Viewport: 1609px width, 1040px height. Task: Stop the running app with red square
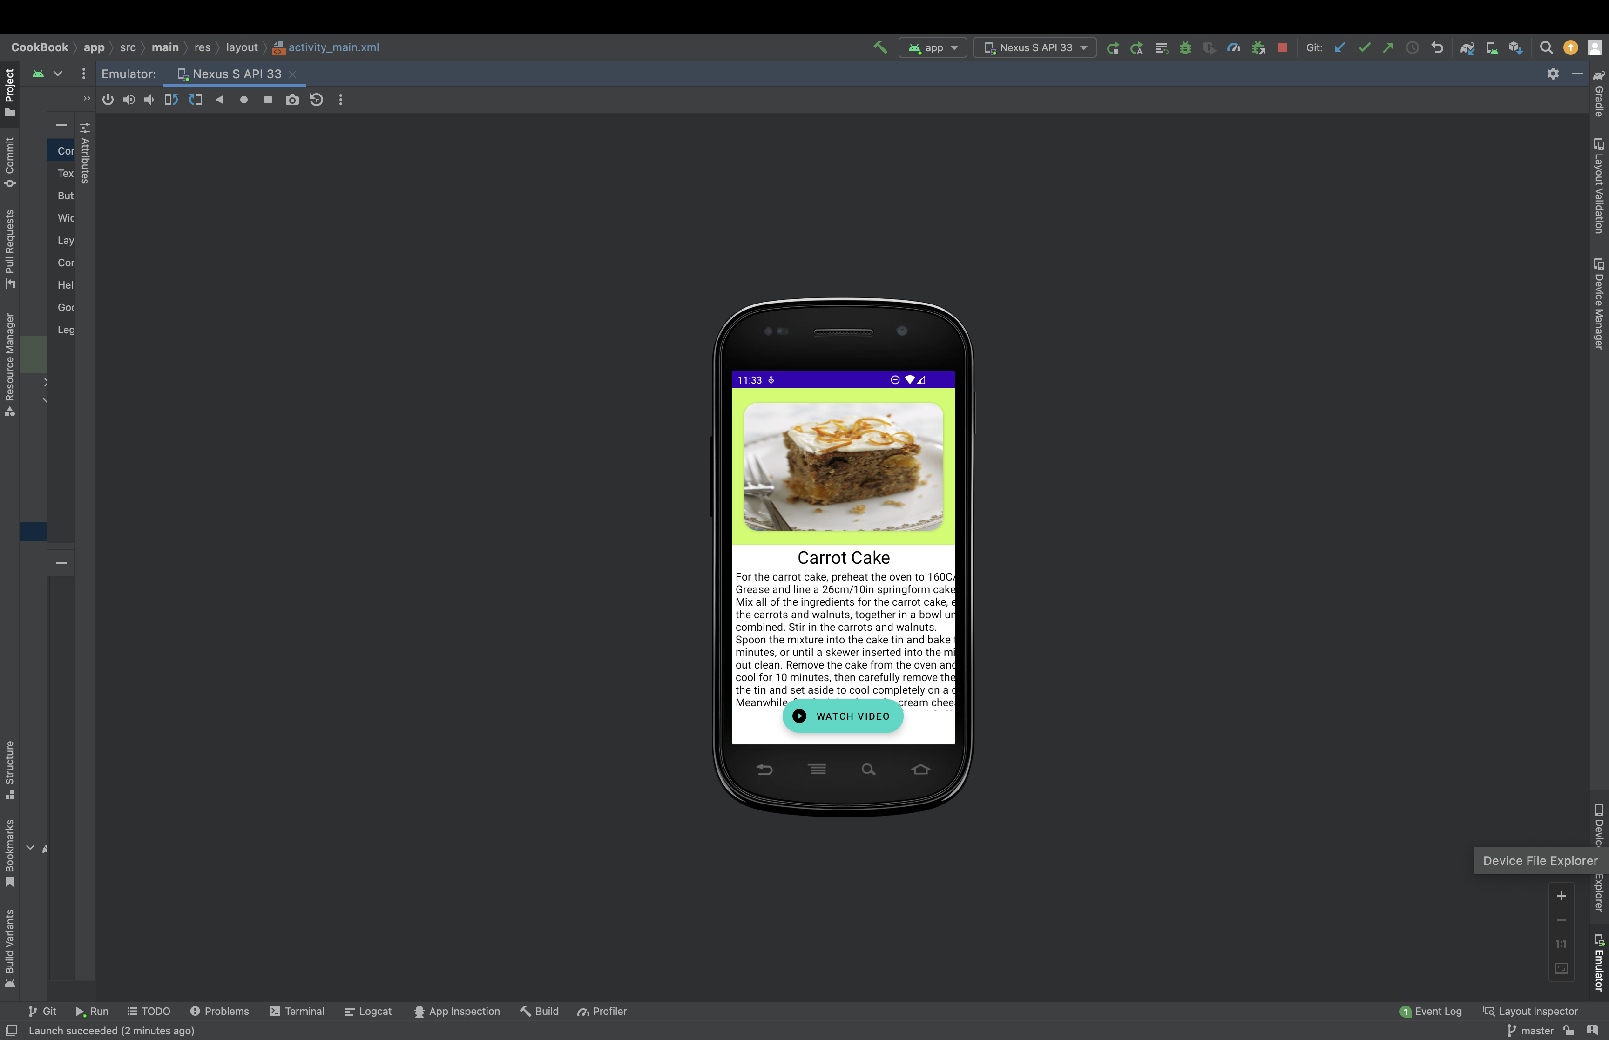click(1282, 47)
